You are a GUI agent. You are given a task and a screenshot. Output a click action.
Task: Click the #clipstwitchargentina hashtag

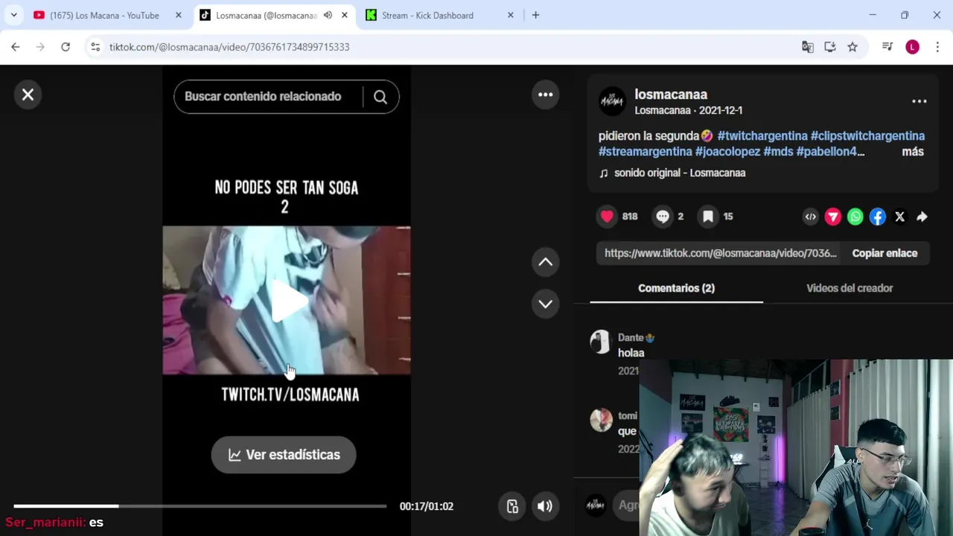(x=867, y=136)
